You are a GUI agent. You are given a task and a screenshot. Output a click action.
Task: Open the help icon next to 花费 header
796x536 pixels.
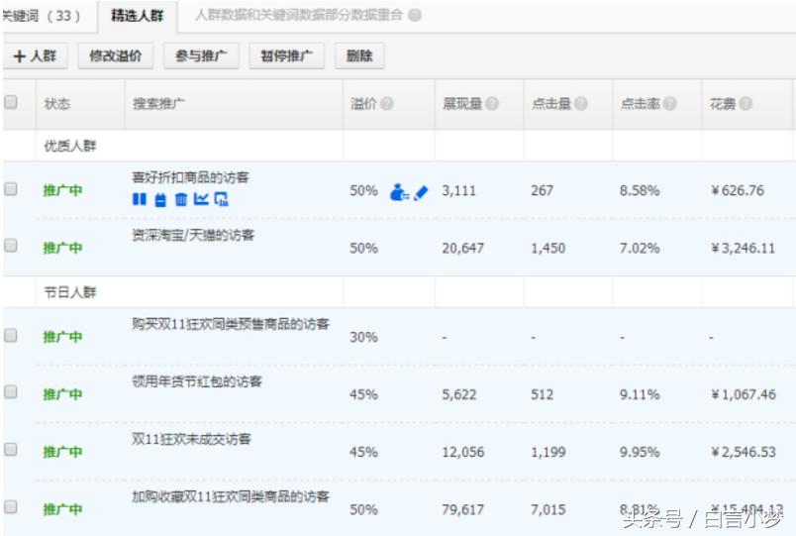(x=746, y=104)
